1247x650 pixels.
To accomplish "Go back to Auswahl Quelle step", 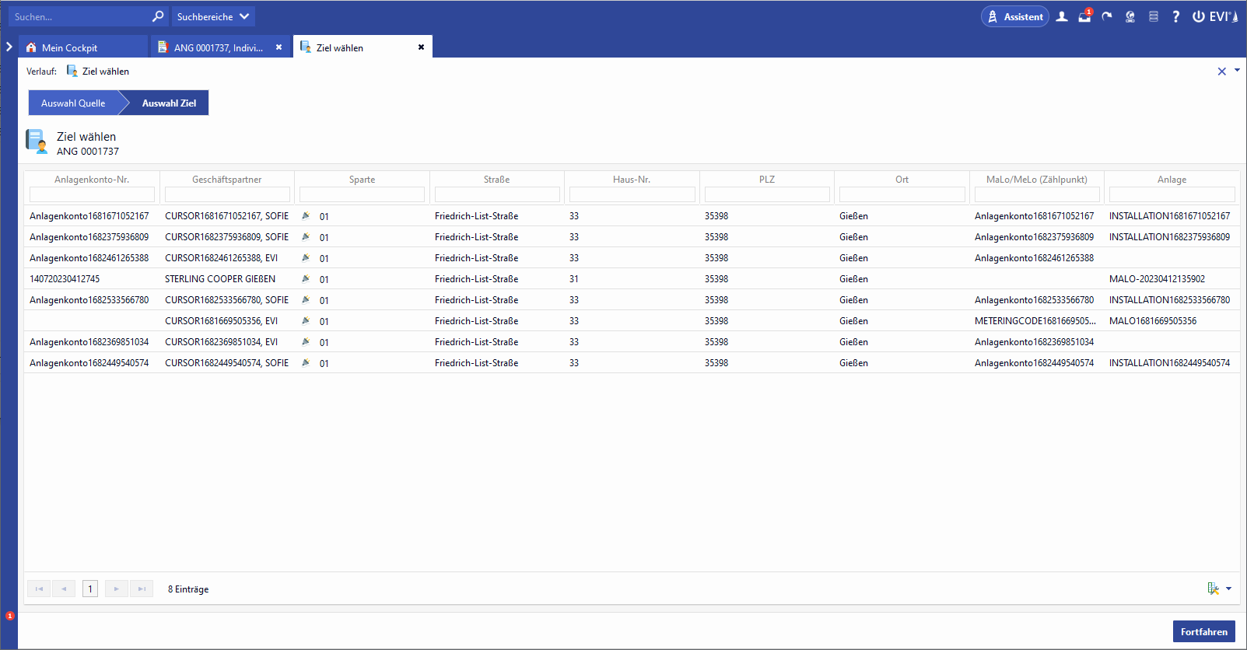I will pyautogui.click(x=73, y=103).
